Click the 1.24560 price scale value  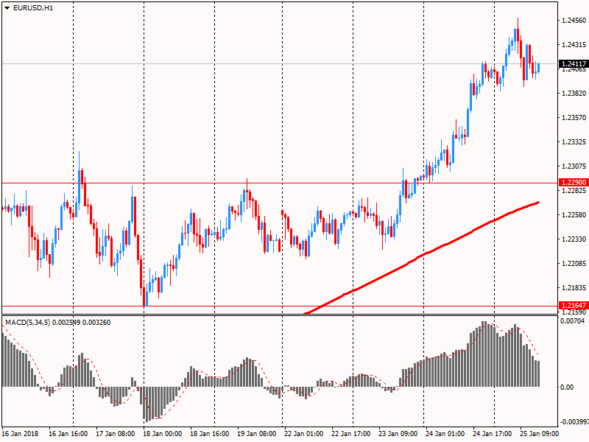tap(574, 21)
